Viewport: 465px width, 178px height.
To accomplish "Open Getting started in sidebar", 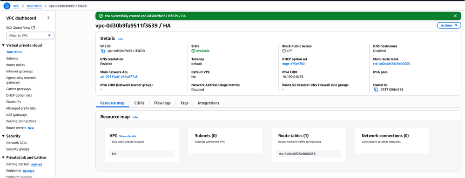I will pyautogui.click(x=18, y=164).
